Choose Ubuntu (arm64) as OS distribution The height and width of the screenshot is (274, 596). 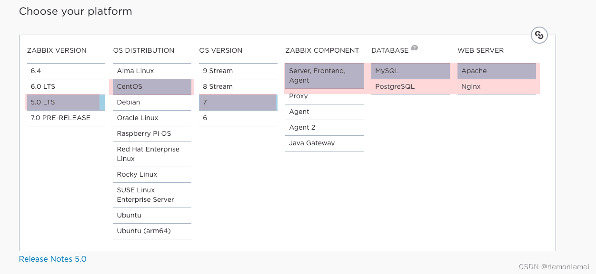point(152,231)
